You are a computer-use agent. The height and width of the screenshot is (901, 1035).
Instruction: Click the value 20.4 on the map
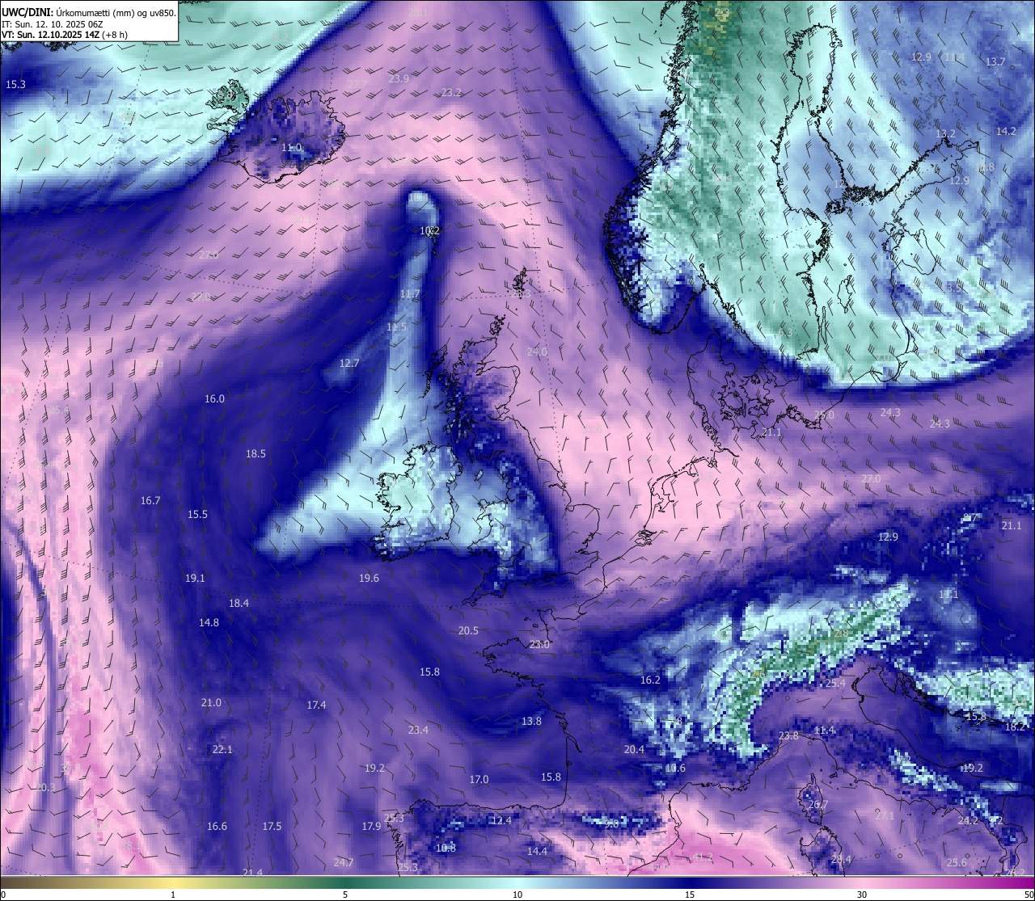[x=634, y=749]
